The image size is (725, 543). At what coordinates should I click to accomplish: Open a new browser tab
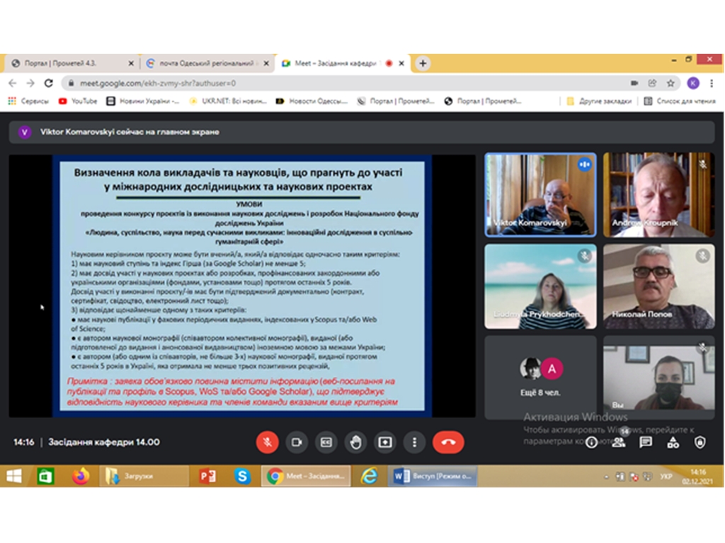(x=423, y=63)
